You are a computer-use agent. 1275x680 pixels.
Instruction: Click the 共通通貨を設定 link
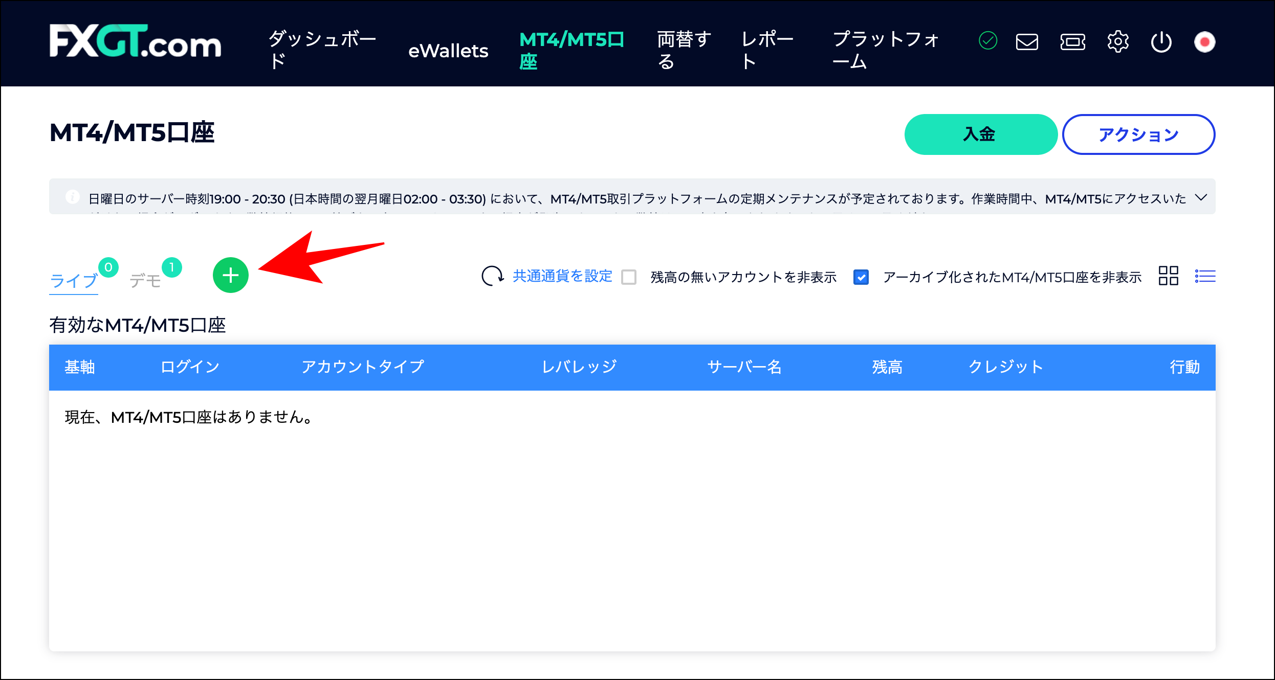click(x=562, y=276)
